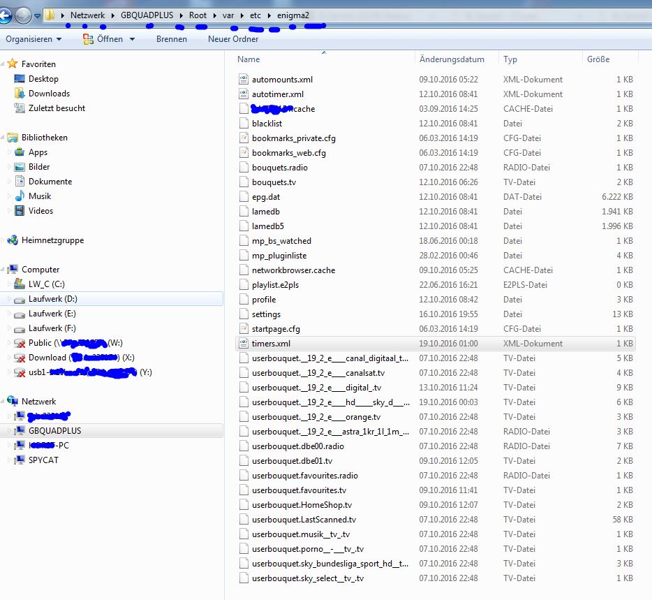Expand the recent locations dropdown arrow
Screen dimensions: 652x600
(x=37, y=15)
